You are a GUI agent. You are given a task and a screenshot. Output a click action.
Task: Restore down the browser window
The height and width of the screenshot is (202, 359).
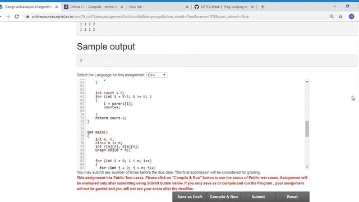click(347, 6)
